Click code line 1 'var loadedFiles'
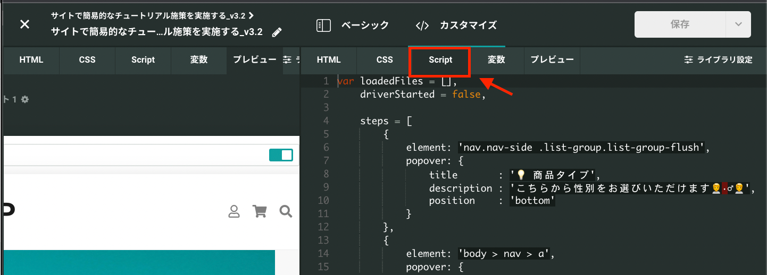 pos(397,82)
